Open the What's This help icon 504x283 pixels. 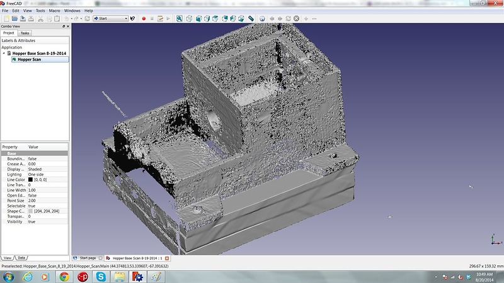[132, 19]
